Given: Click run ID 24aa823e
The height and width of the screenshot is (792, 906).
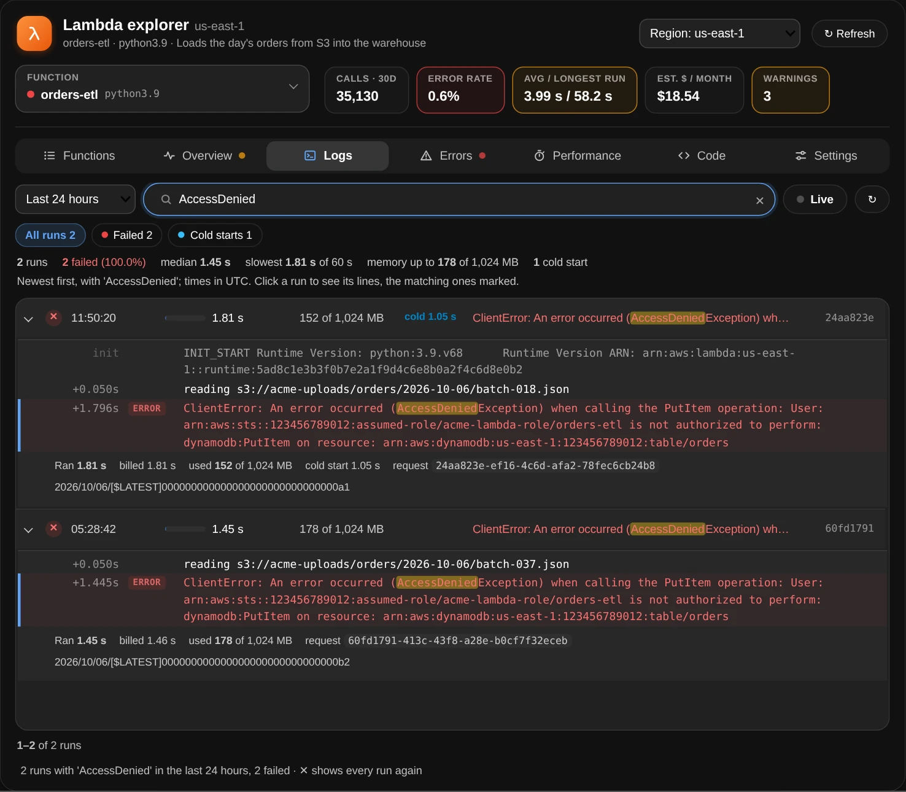Looking at the screenshot, I should point(849,318).
